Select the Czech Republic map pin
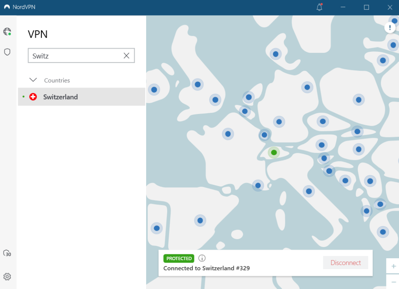399x289 pixels. pyautogui.click(x=323, y=121)
